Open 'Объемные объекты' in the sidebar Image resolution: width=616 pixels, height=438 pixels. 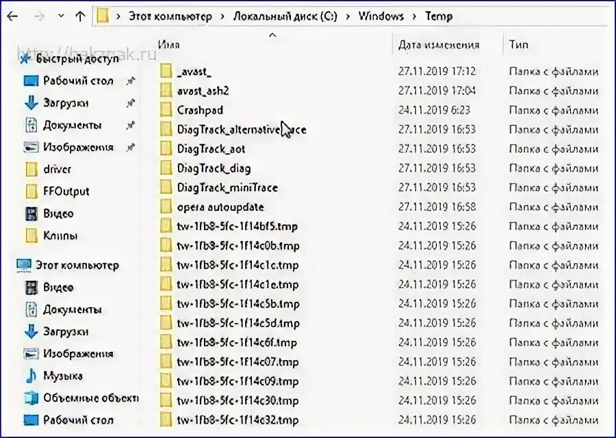[91, 398]
